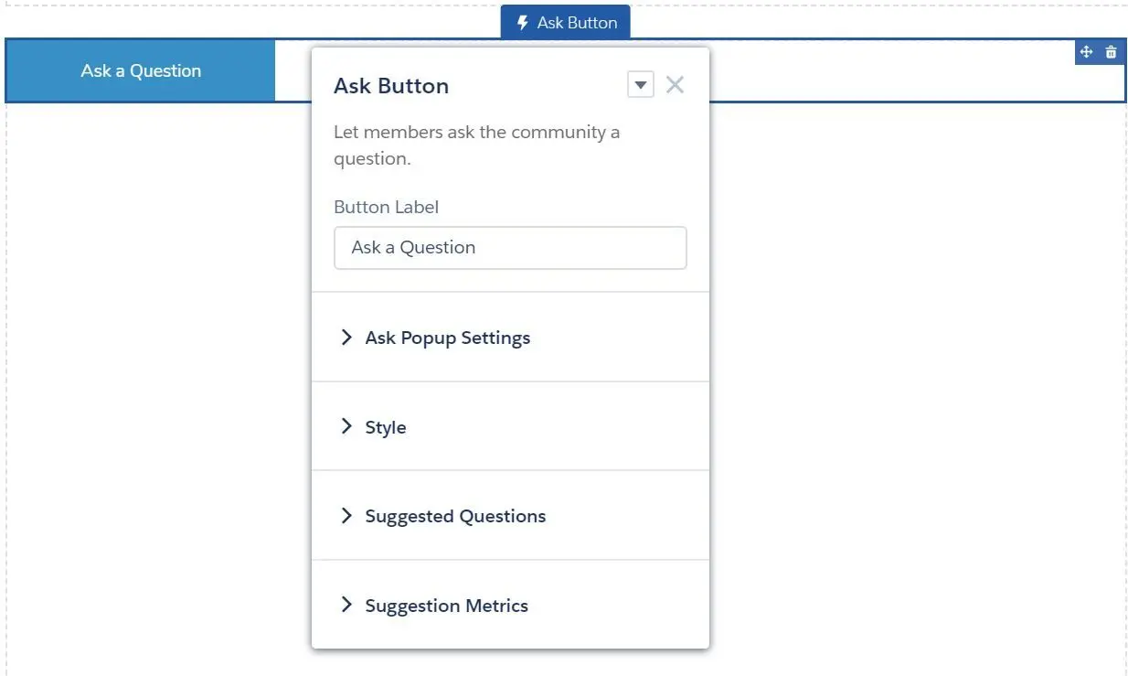The height and width of the screenshot is (676, 1128).
Task: Open the Ask Popup Settings section title
Action: coord(448,338)
